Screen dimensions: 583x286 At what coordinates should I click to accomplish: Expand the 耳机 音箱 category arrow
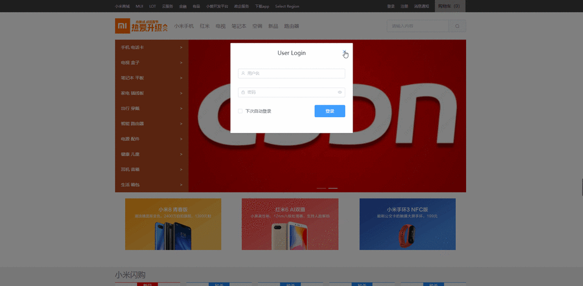coord(181,169)
